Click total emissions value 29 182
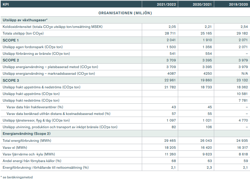This screenshot has width=250, height=179. [x=242, y=33]
